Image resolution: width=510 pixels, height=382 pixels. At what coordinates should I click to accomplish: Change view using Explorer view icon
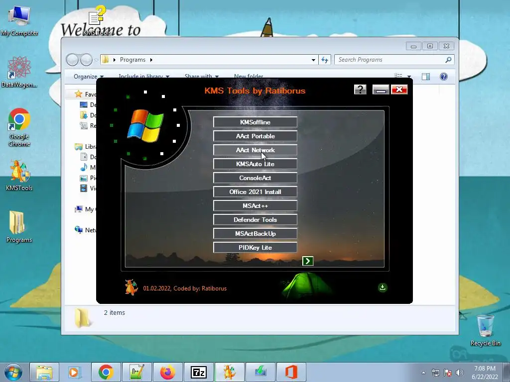(x=398, y=76)
